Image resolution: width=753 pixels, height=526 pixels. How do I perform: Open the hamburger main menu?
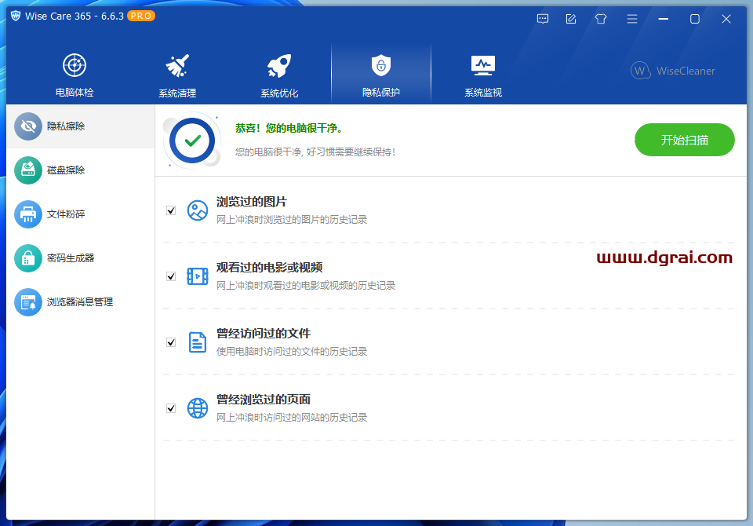pyautogui.click(x=631, y=19)
